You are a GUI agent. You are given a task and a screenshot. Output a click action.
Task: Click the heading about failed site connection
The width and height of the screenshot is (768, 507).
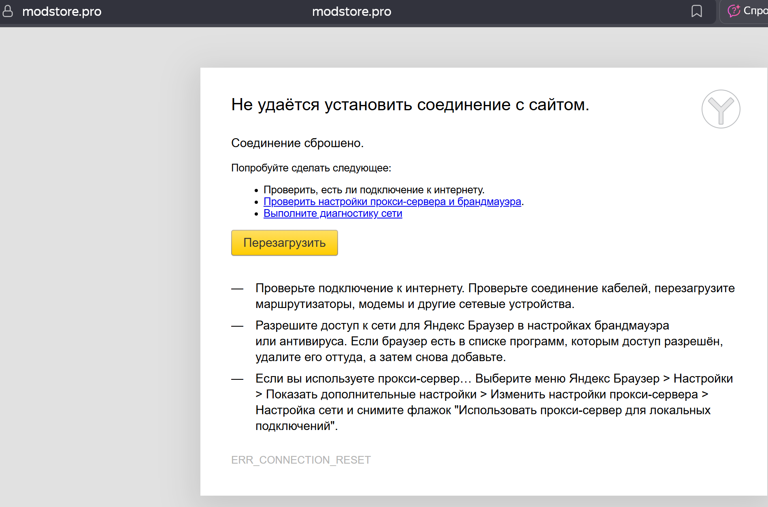[410, 105]
